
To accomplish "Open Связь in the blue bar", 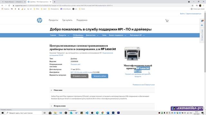I will coord(104,35).
